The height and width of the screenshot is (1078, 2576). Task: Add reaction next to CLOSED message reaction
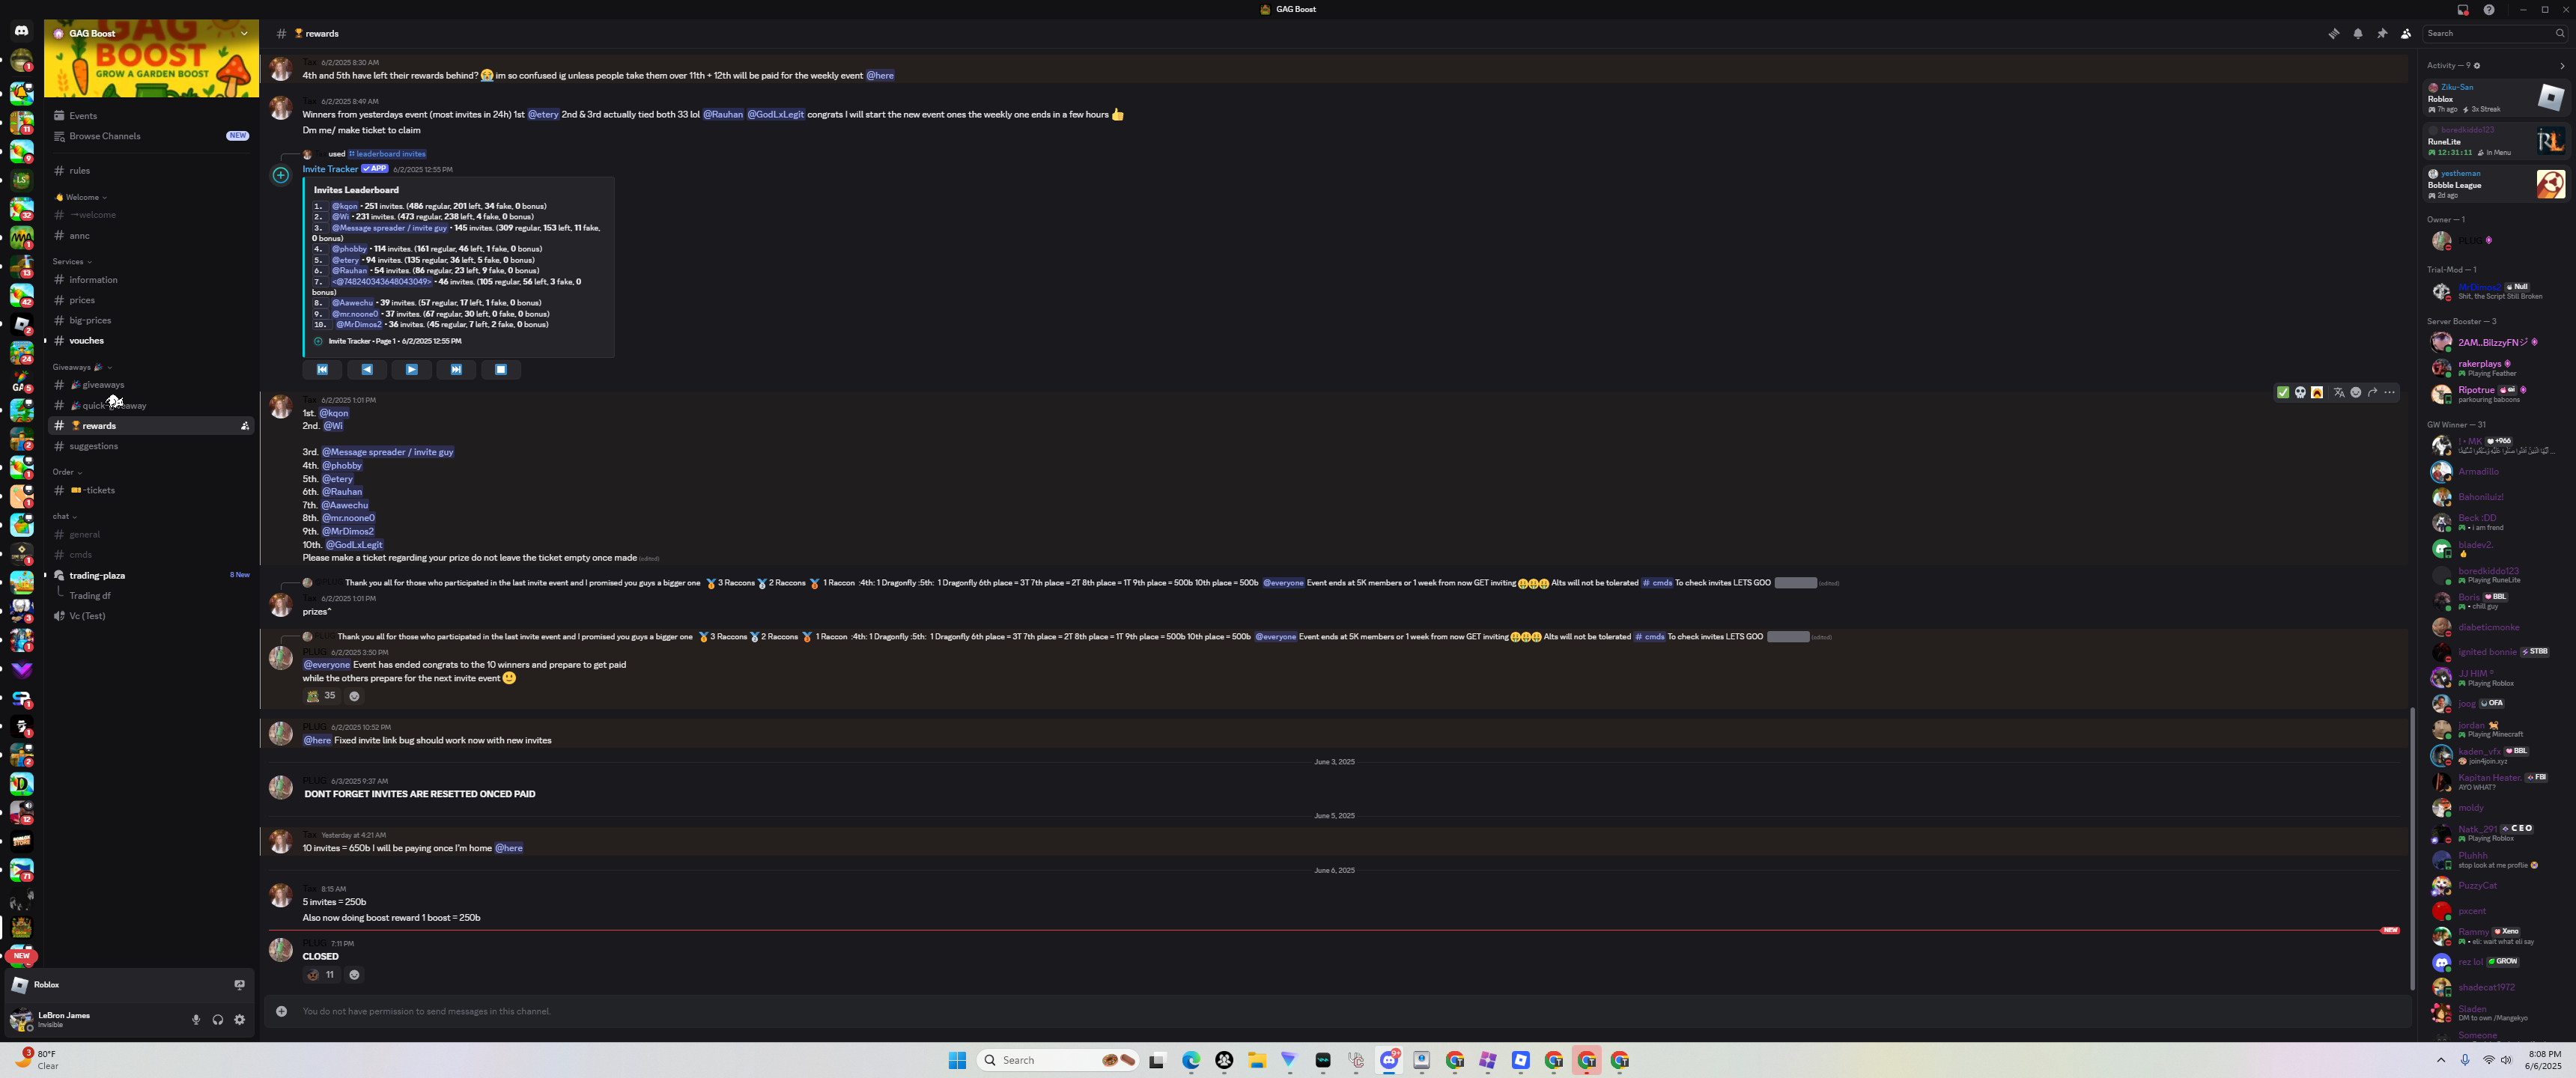click(x=354, y=975)
